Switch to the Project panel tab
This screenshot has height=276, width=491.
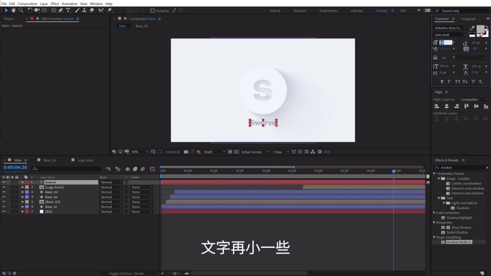(x=9, y=19)
